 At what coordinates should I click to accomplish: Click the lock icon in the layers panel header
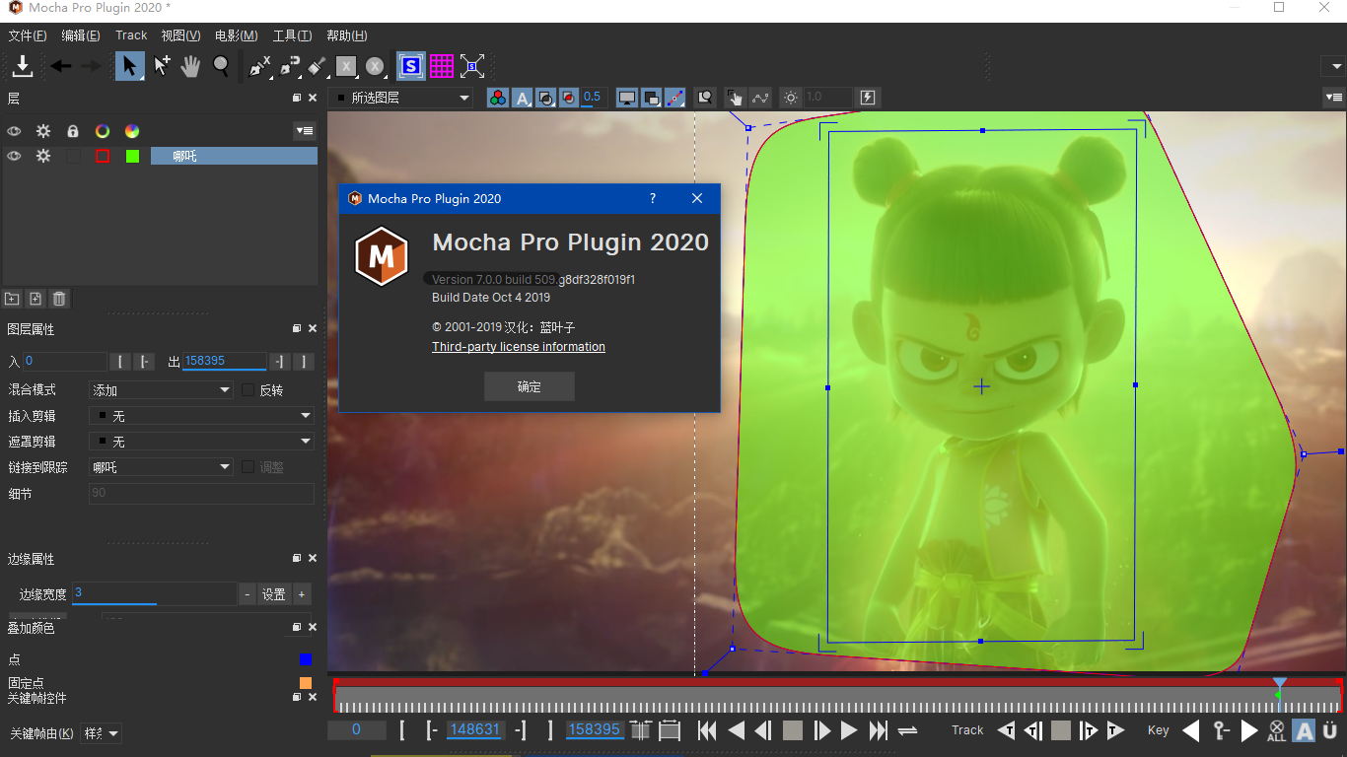click(x=72, y=131)
